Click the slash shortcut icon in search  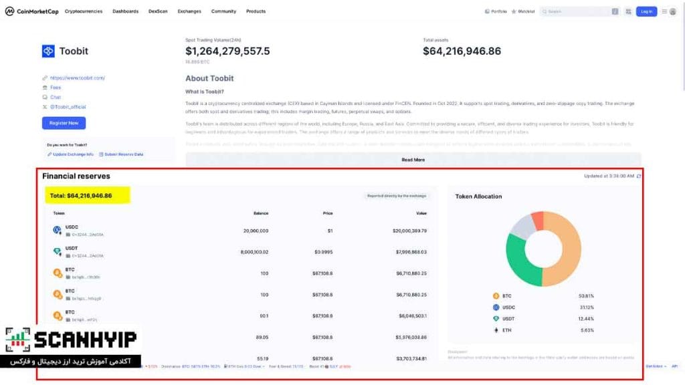pos(615,11)
